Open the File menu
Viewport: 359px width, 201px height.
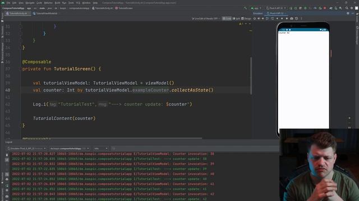8,3
